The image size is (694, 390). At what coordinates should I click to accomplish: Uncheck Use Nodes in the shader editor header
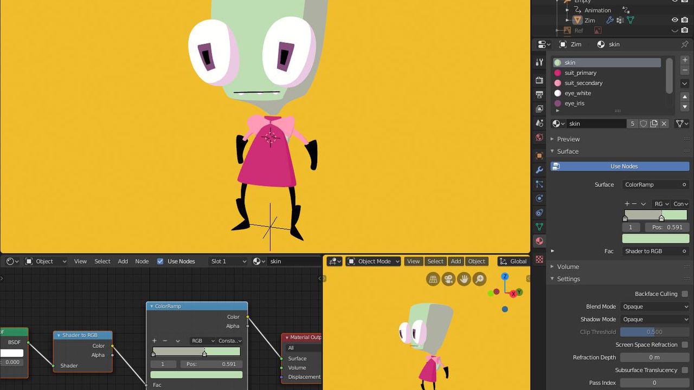[160, 261]
